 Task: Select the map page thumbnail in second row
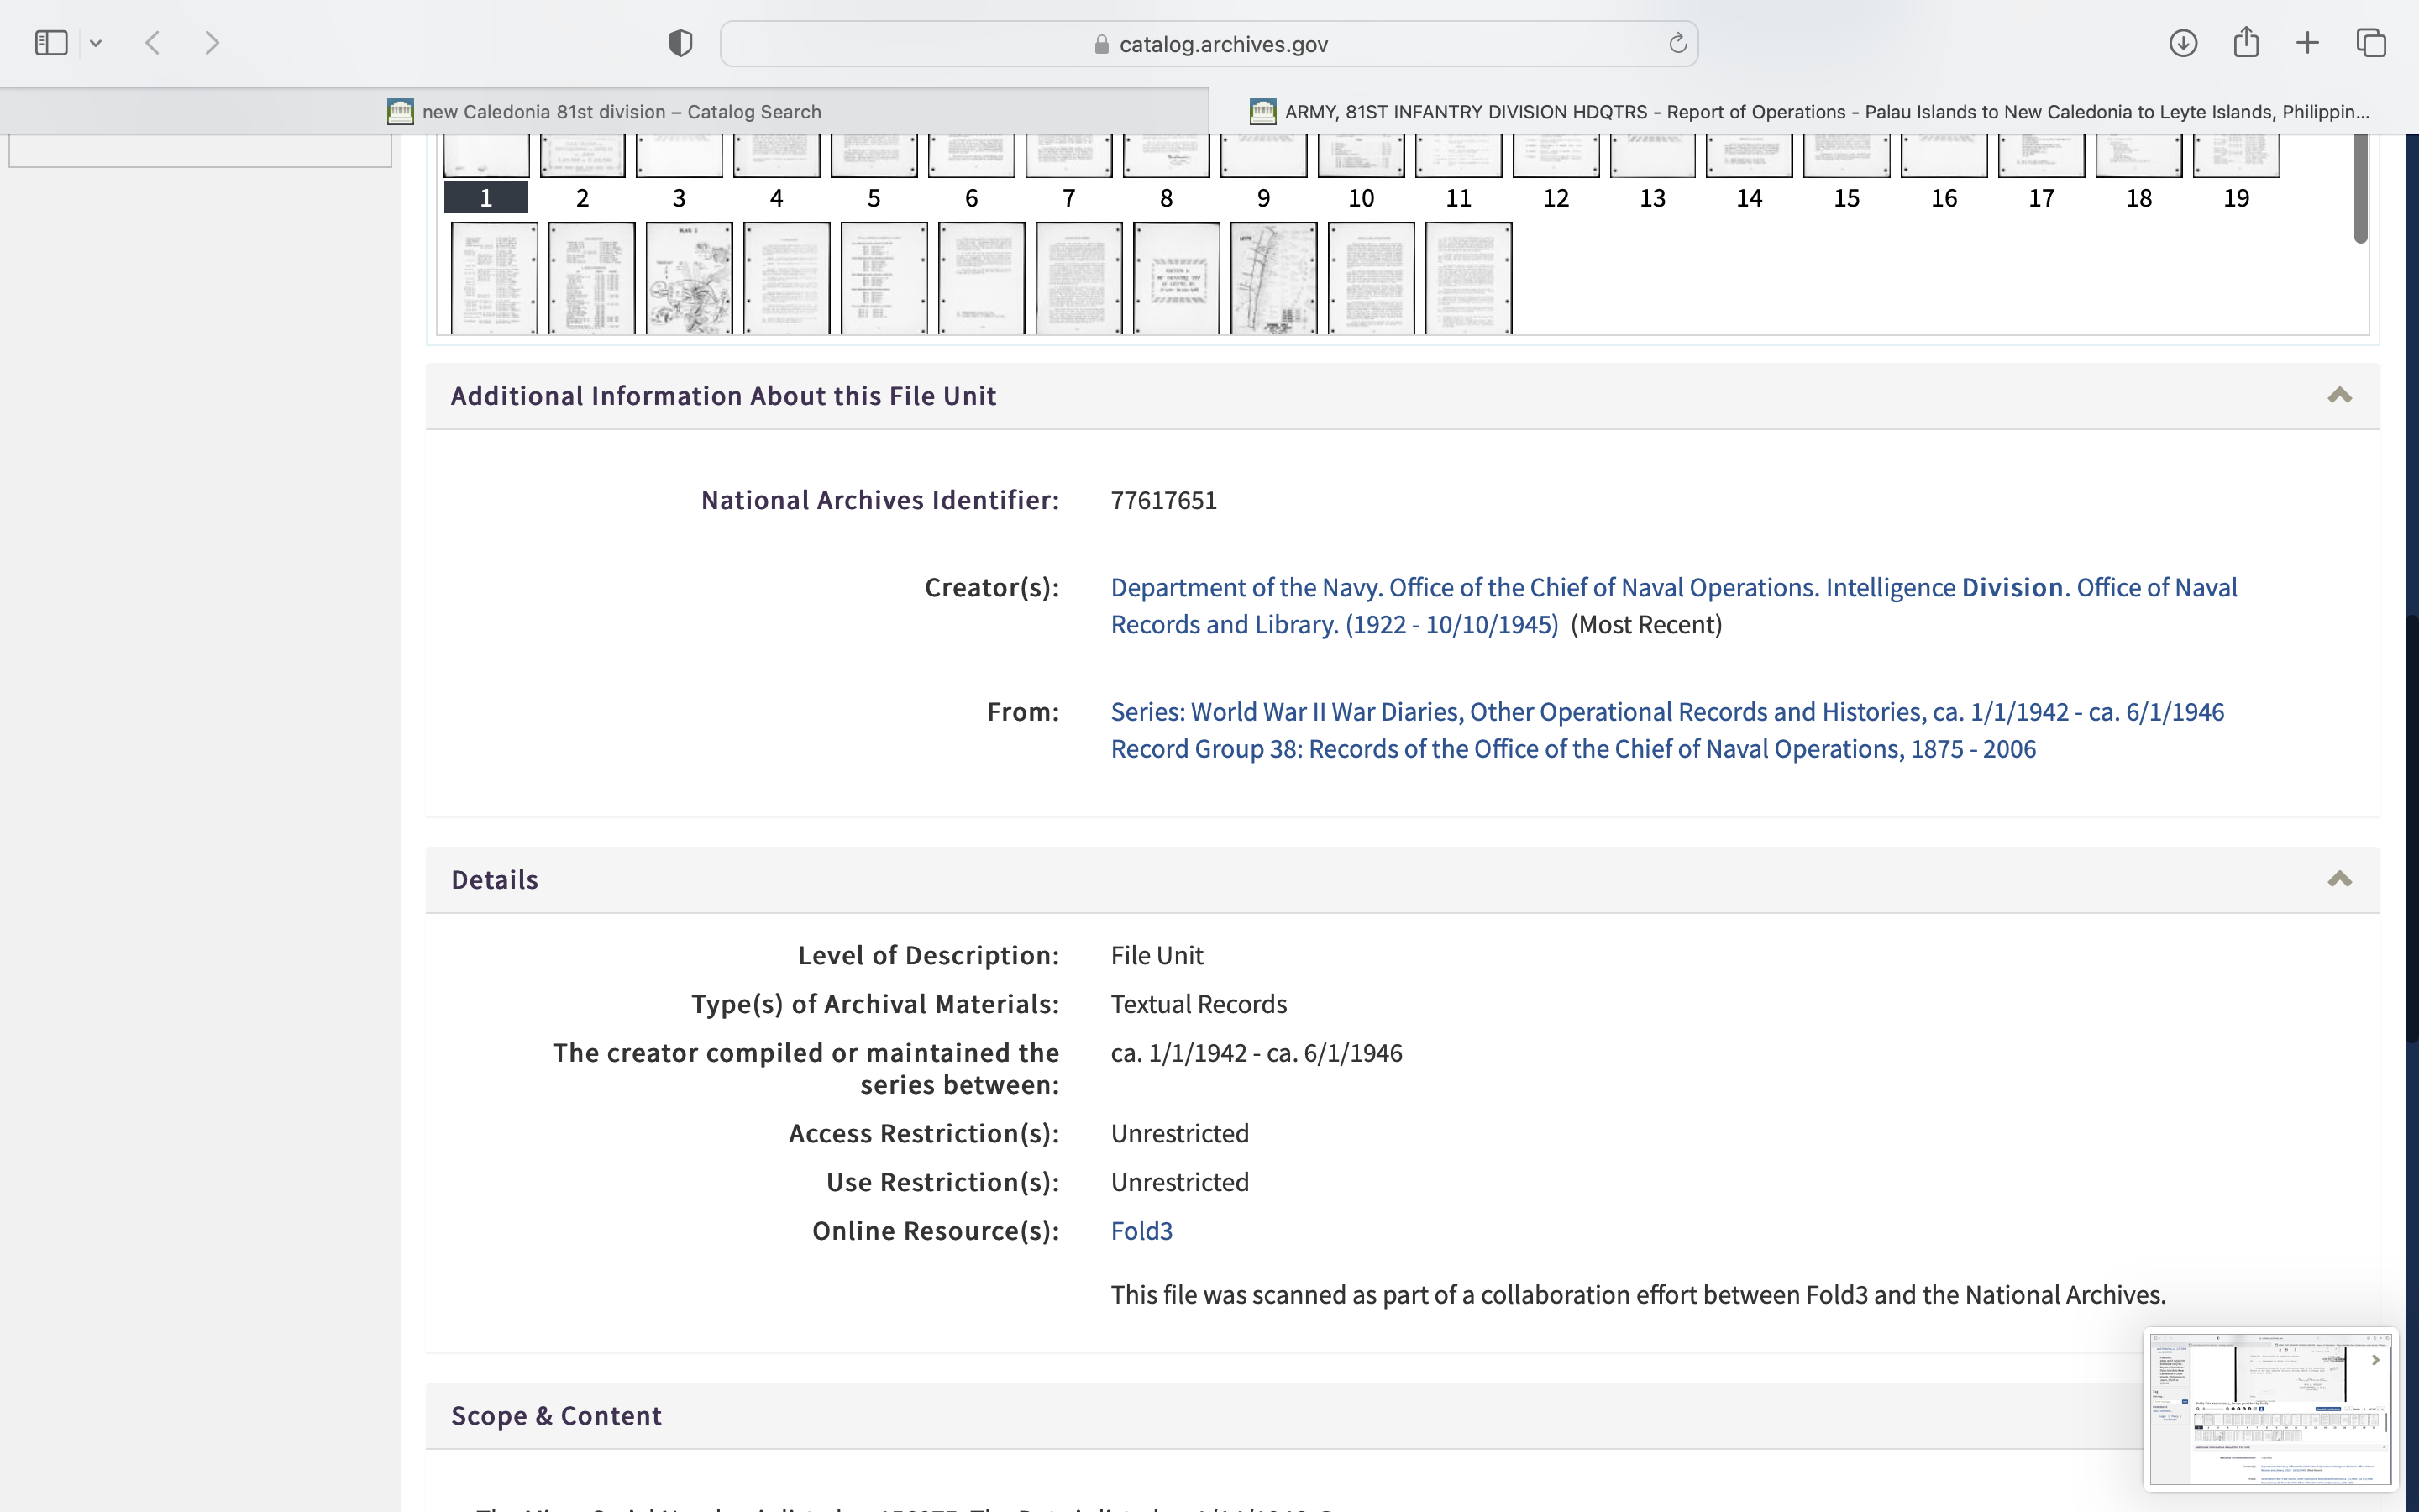click(x=689, y=278)
